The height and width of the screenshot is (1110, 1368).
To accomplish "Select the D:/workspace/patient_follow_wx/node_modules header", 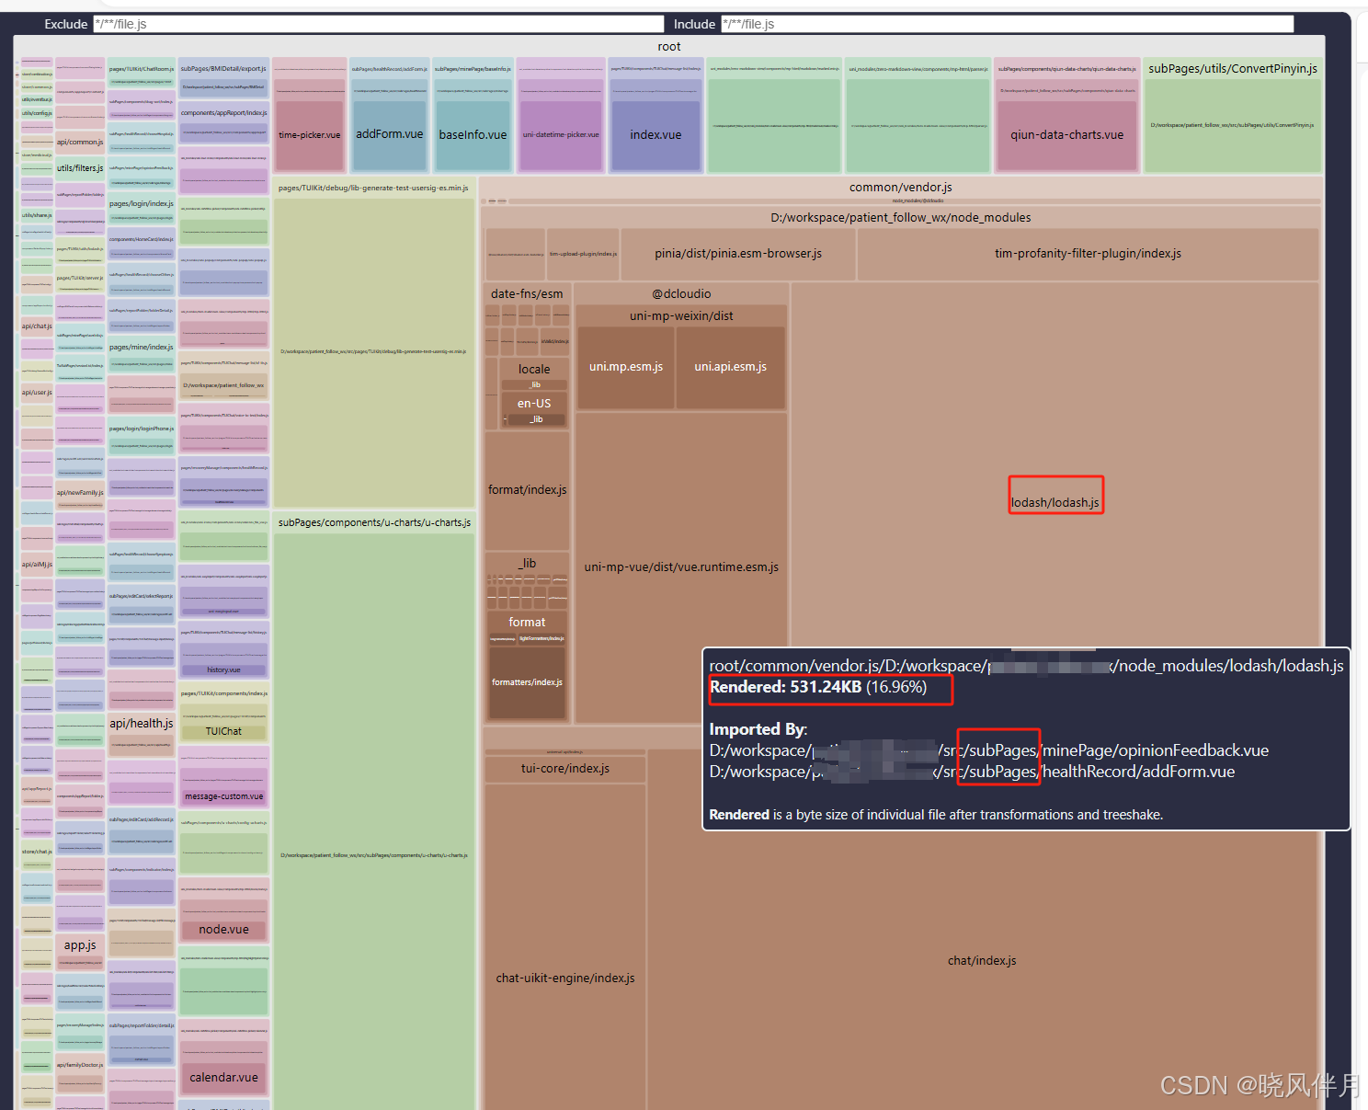I will (901, 217).
